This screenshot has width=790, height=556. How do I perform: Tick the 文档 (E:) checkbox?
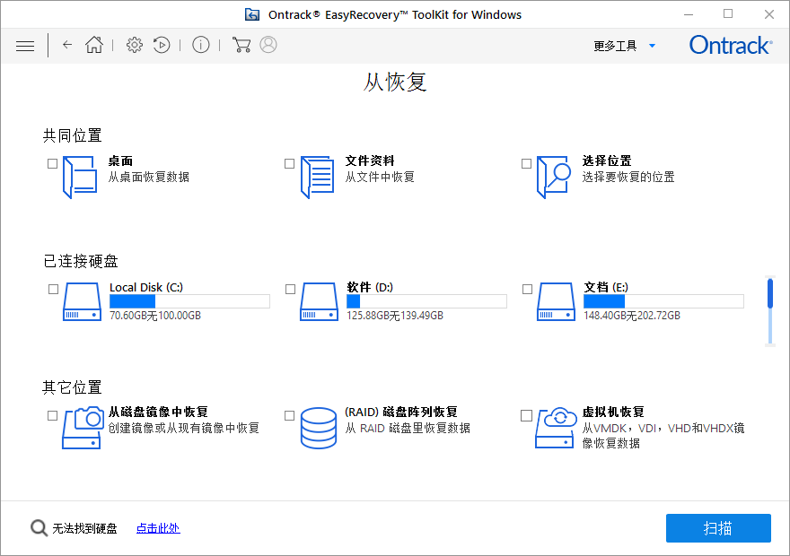[528, 290]
